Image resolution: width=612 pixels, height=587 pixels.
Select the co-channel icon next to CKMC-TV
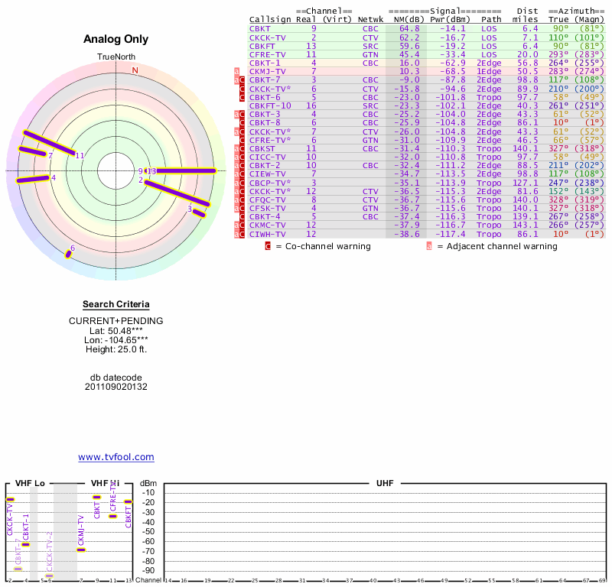point(243,225)
